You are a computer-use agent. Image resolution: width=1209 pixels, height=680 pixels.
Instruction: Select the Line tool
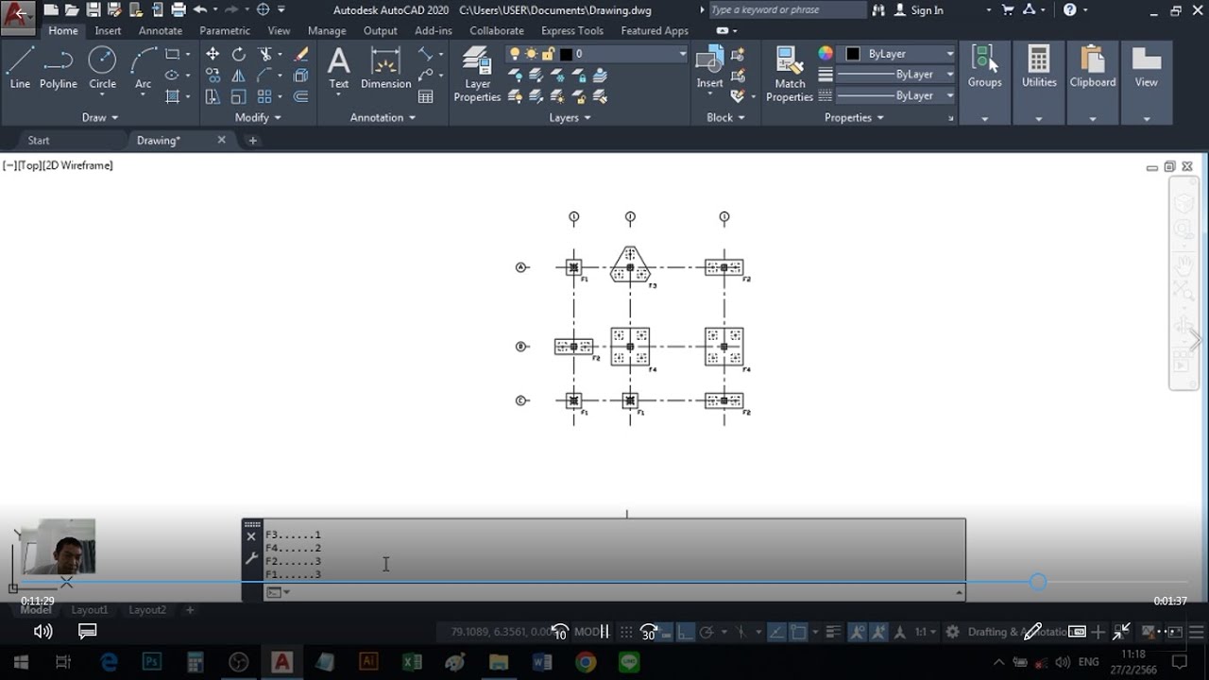coord(20,68)
